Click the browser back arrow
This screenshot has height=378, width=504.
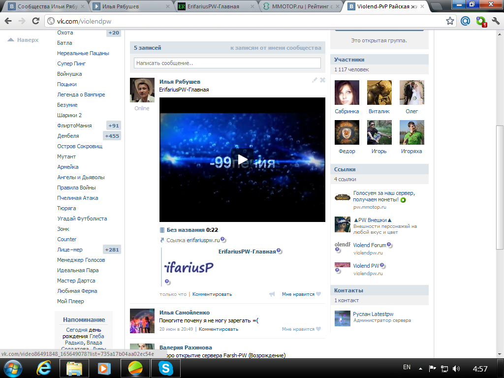pos(8,21)
